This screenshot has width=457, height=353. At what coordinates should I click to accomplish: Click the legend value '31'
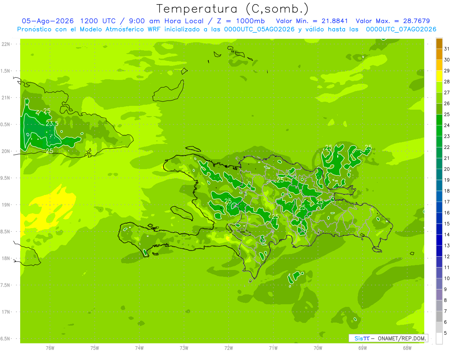(x=447, y=49)
